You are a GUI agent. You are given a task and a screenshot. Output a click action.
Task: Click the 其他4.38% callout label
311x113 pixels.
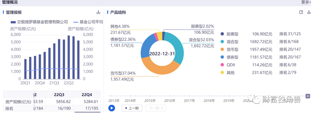tap(120, 26)
